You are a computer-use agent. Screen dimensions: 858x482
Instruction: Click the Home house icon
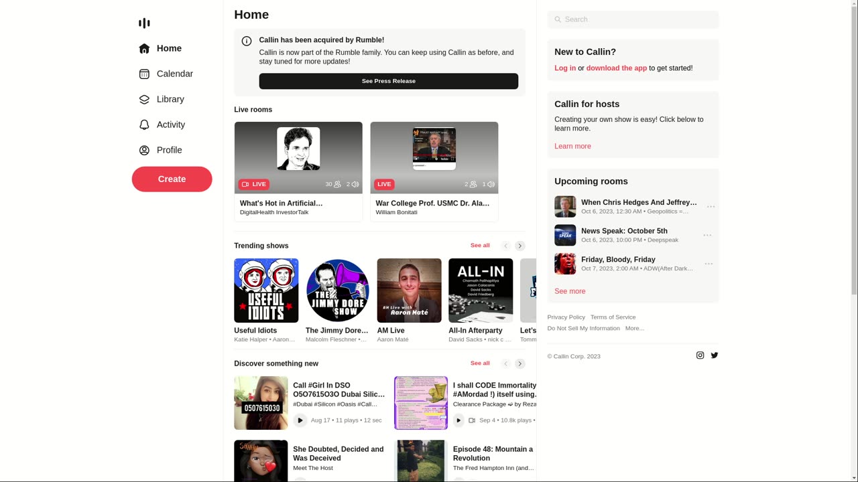(144, 48)
